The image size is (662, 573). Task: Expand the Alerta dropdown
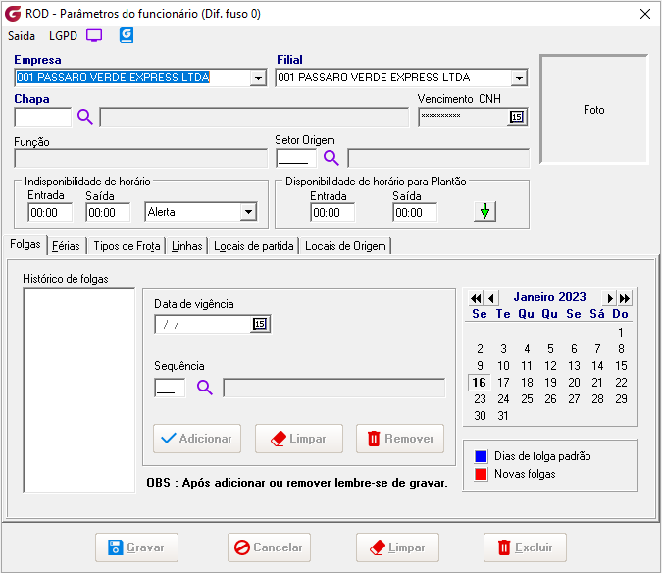pos(249,212)
